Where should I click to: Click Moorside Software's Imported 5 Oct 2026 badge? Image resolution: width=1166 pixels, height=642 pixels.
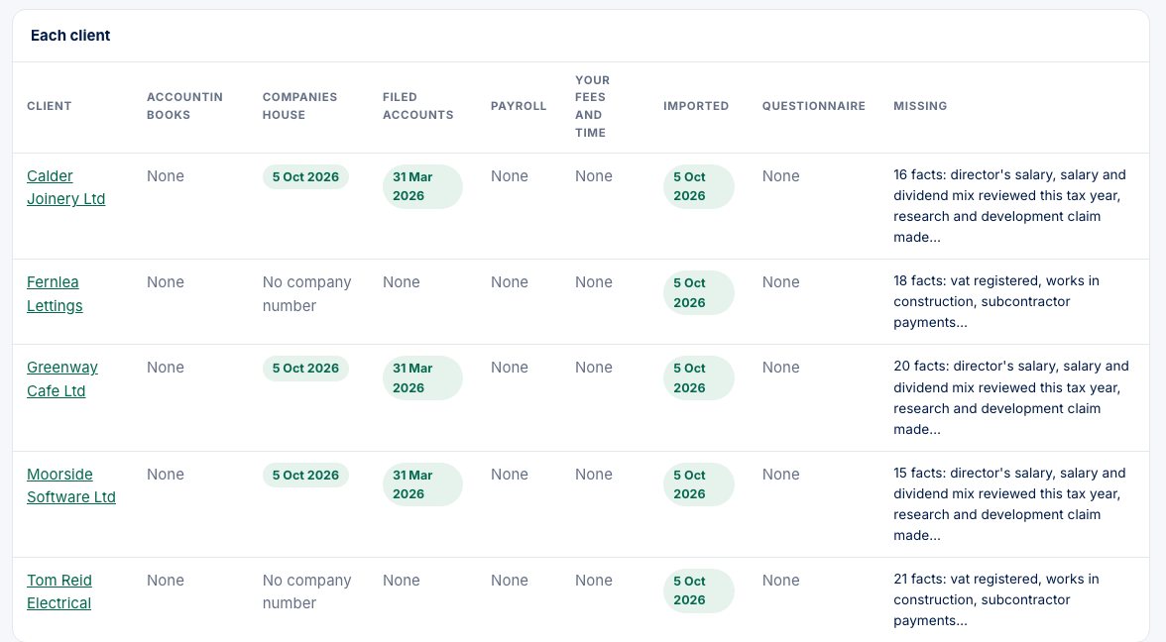point(698,484)
